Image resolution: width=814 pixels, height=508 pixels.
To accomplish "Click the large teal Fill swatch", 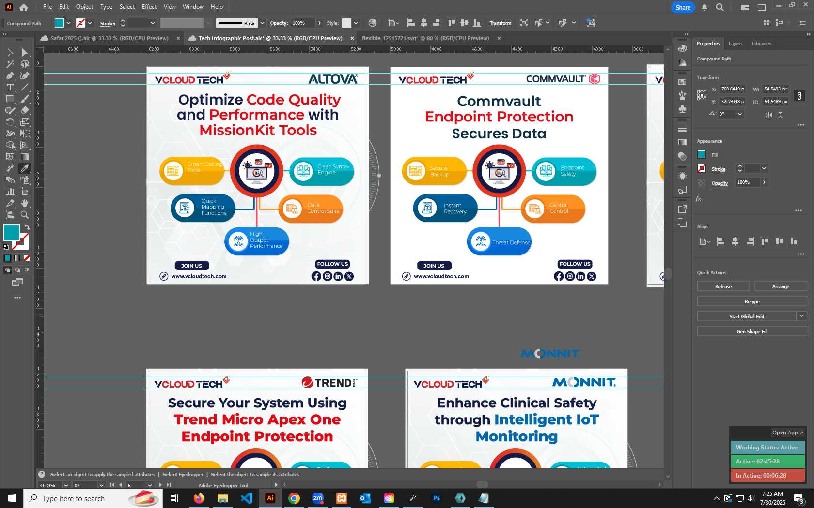I will (11, 233).
